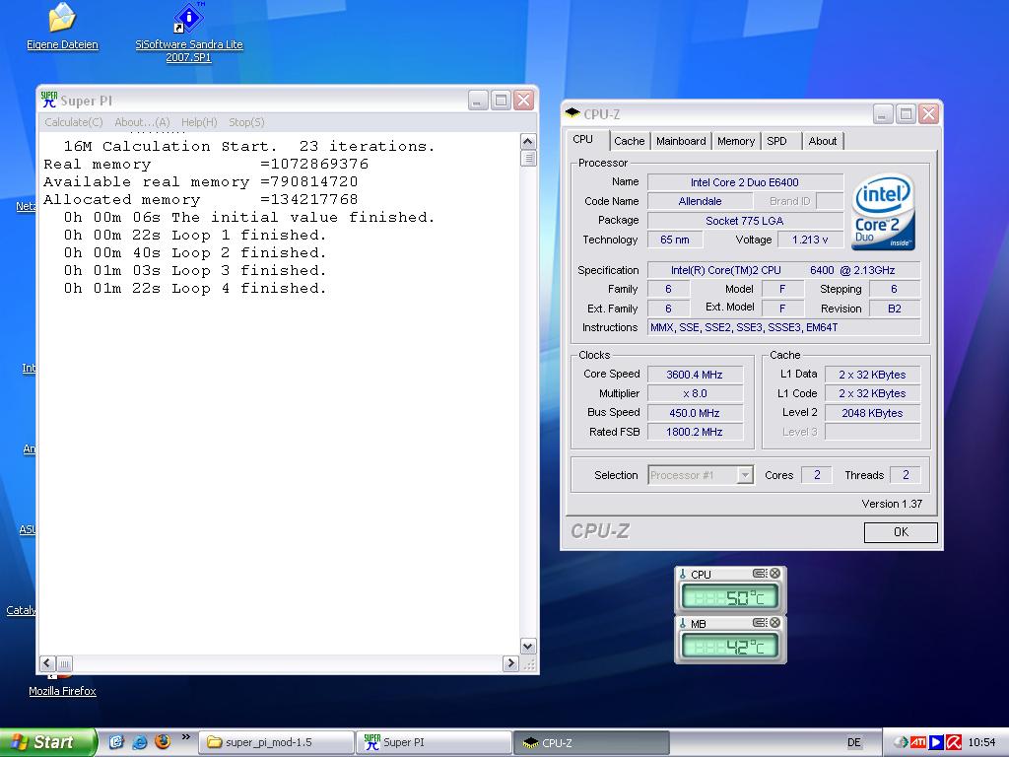Click the Super PI title bar icon
1009x757 pixels.
click(x=49, y=100)
